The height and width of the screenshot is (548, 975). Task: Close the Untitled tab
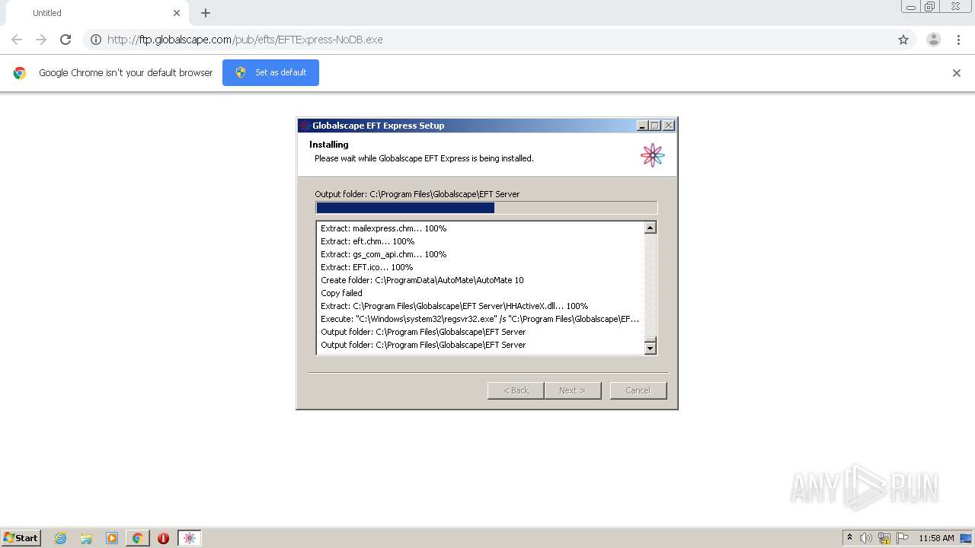pos(177,13)
